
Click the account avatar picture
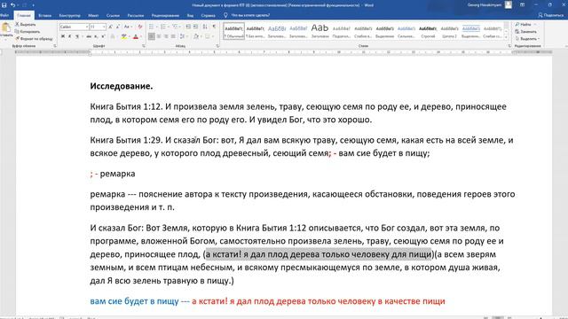pyautogui.click(x=509, y=5)
